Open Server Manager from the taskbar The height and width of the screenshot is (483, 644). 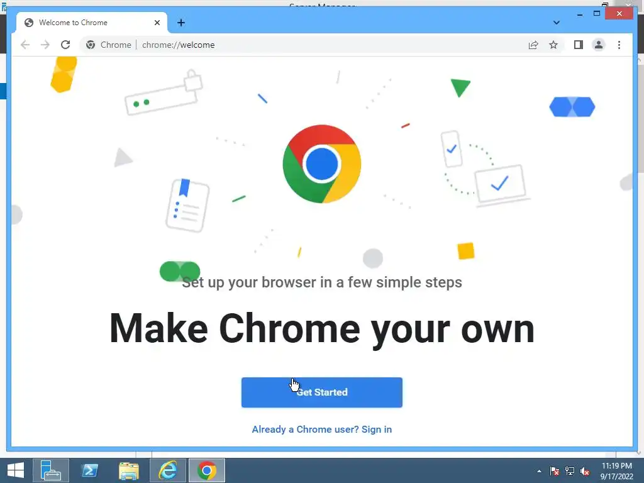click(x=51, y=470)
